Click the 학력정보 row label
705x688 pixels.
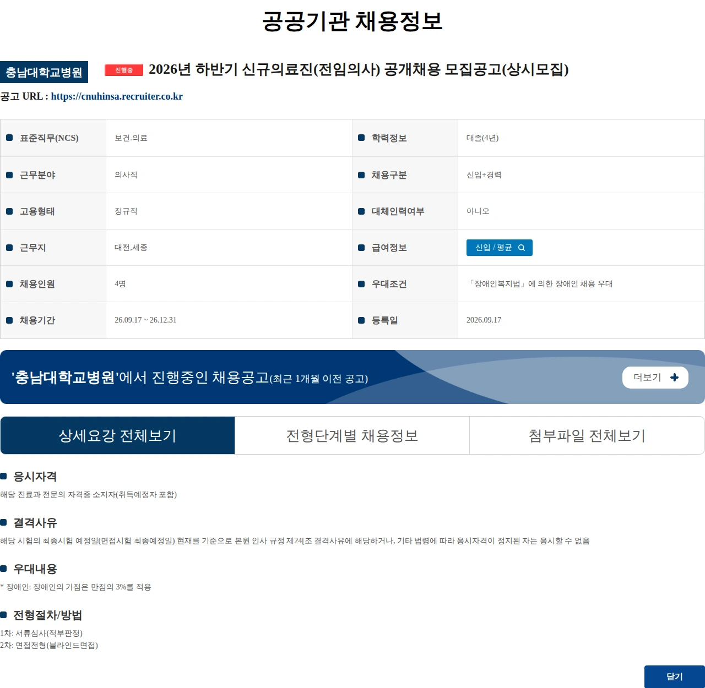[389, 138]
